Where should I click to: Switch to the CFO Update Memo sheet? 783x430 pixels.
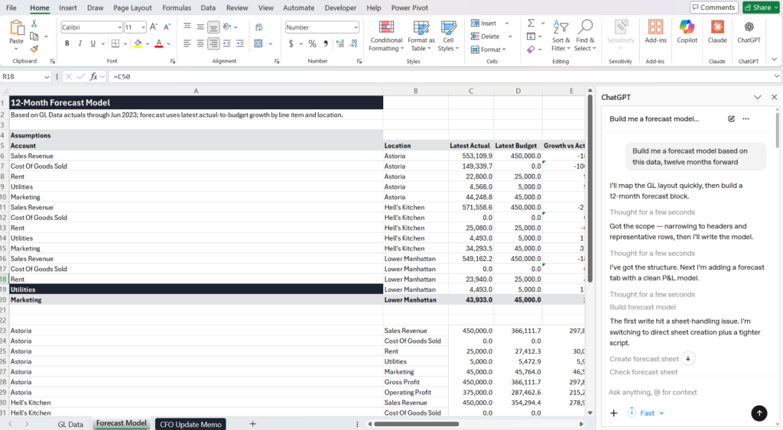pos(190,424)
